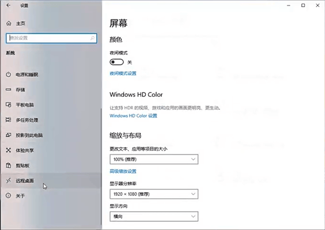Open the Home (主页) icon
Viewport: 325px width, 230px height.
9,23
